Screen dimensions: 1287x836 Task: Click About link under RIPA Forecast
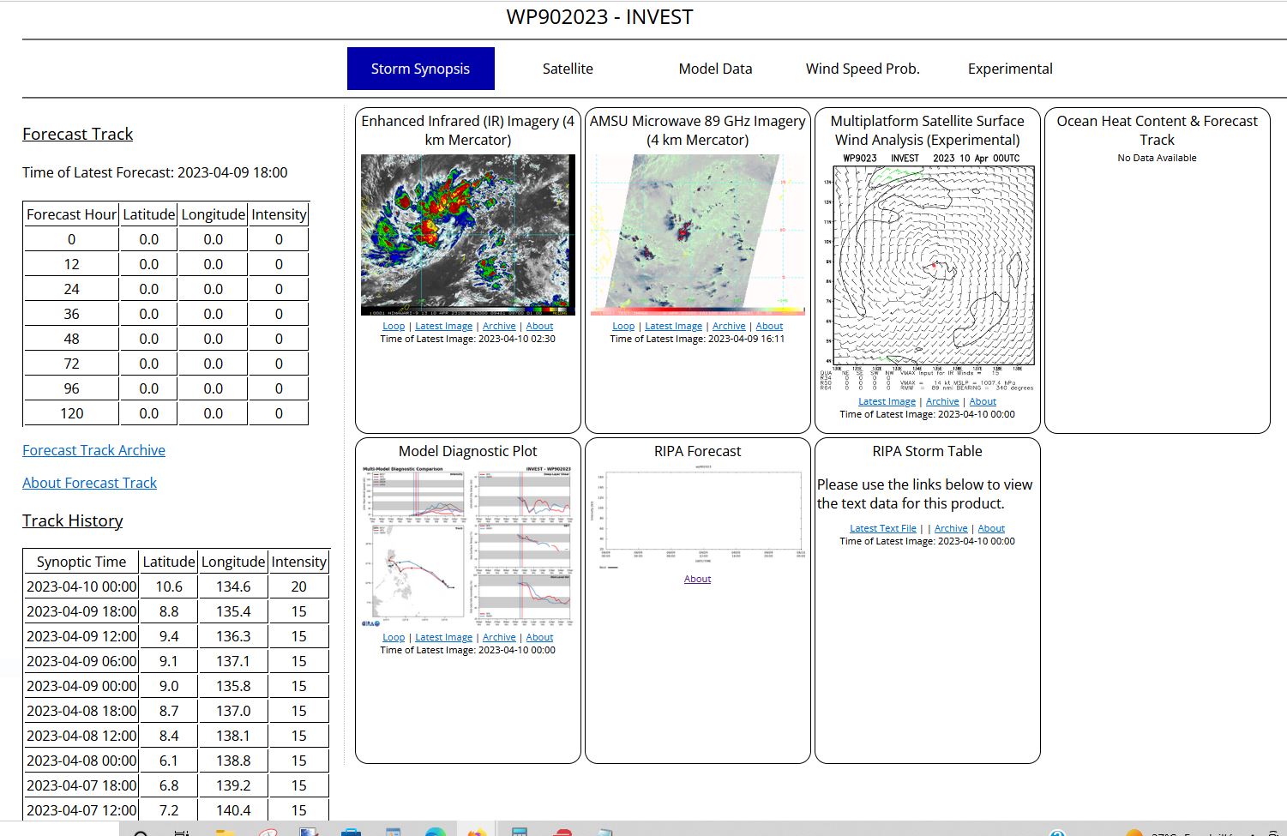coord(697,579)
